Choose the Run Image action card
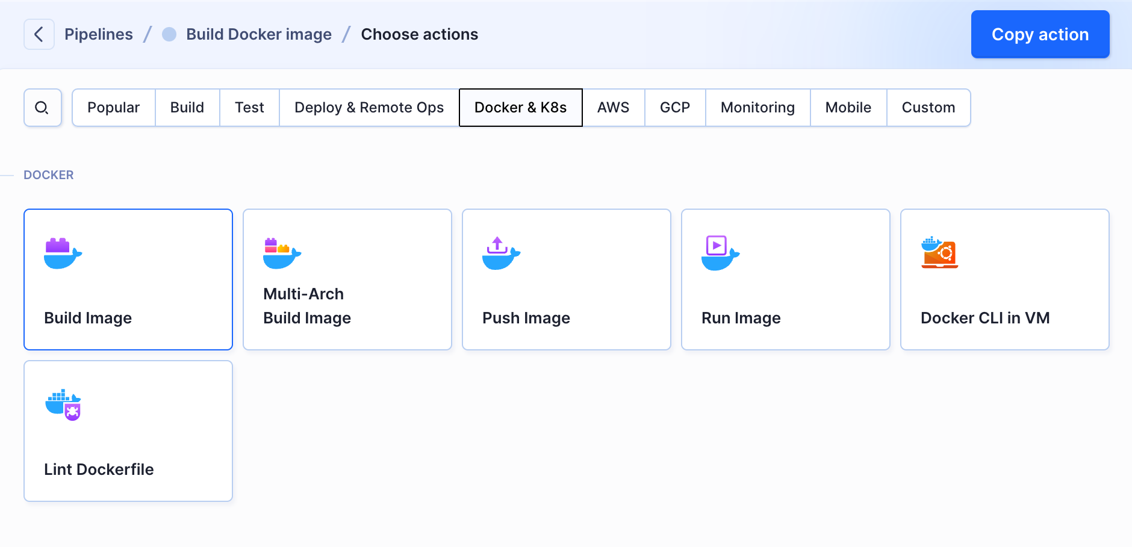The width and height of the screenshot is (1132, 547). pos(786,280)
